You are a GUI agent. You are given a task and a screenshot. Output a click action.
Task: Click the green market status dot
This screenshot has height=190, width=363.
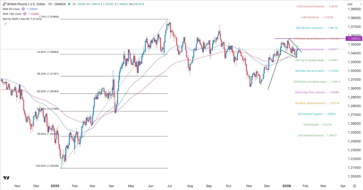(70, 4)
